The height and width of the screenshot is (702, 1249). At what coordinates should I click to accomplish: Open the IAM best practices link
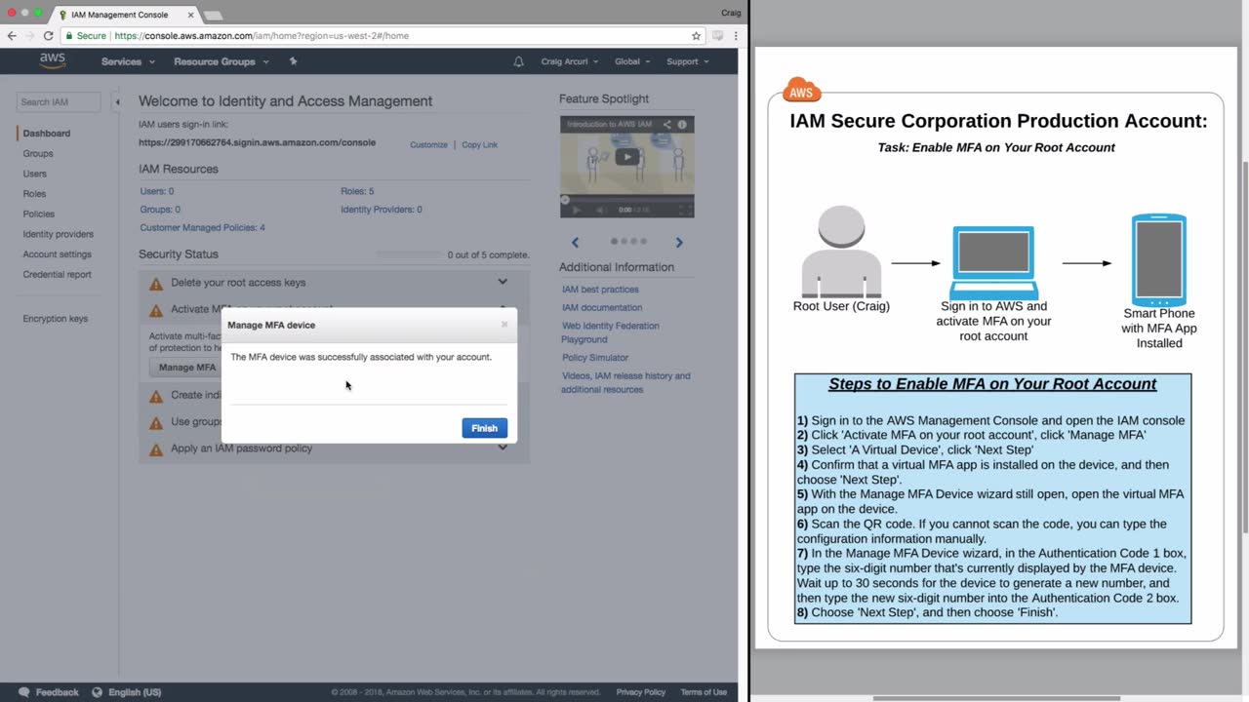coord(600,290)
